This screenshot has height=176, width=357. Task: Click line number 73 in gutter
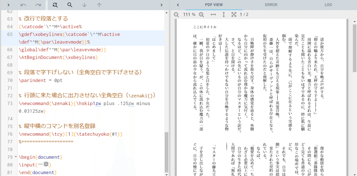tap(10, 103)
